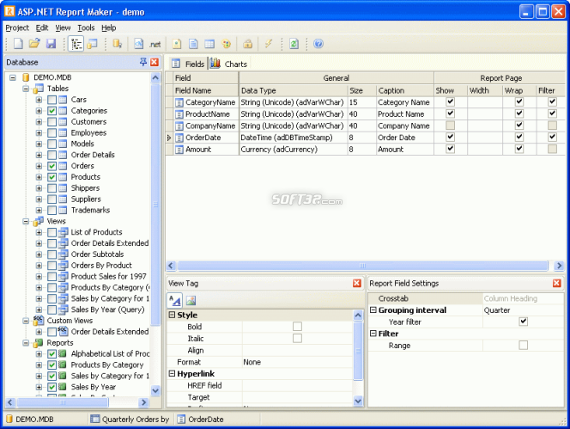Image resolution: width=570 pixels, height=429 pixels.
Task: Toggle Show checkbox for CompanyName field
Action: click(x=451, y=126)
